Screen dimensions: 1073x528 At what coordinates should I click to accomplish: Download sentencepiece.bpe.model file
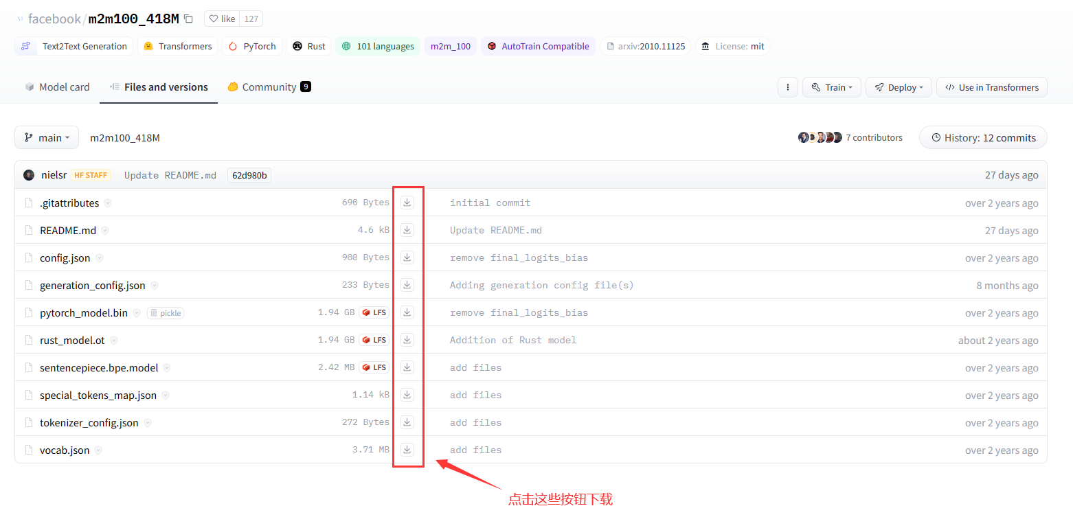click(x=407, y=367)
